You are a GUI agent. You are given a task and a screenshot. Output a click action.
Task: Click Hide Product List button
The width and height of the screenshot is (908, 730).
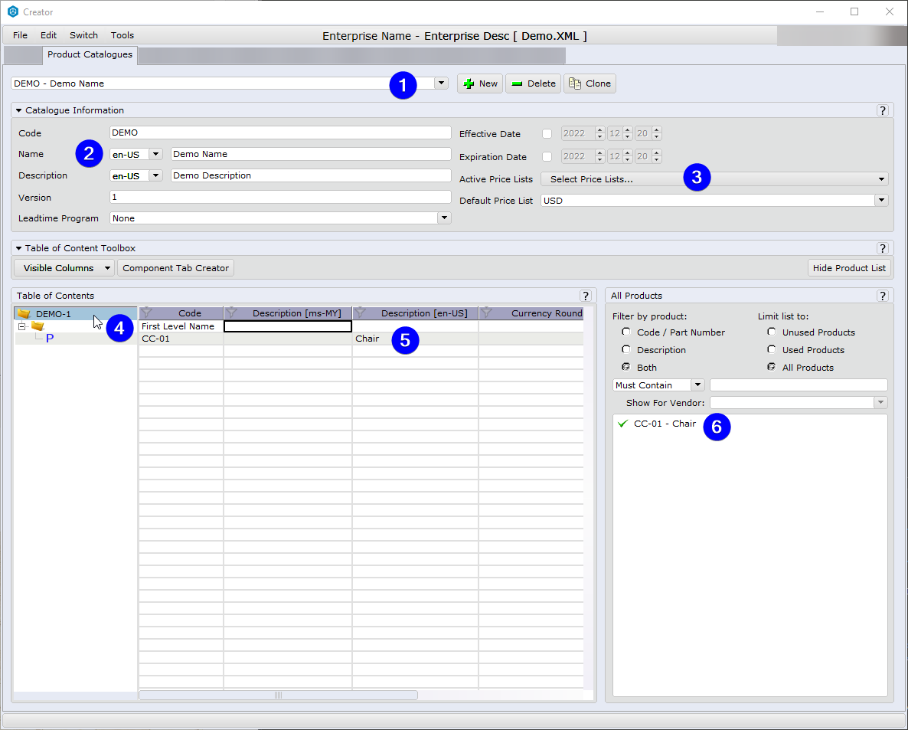(x=849, y=268)
